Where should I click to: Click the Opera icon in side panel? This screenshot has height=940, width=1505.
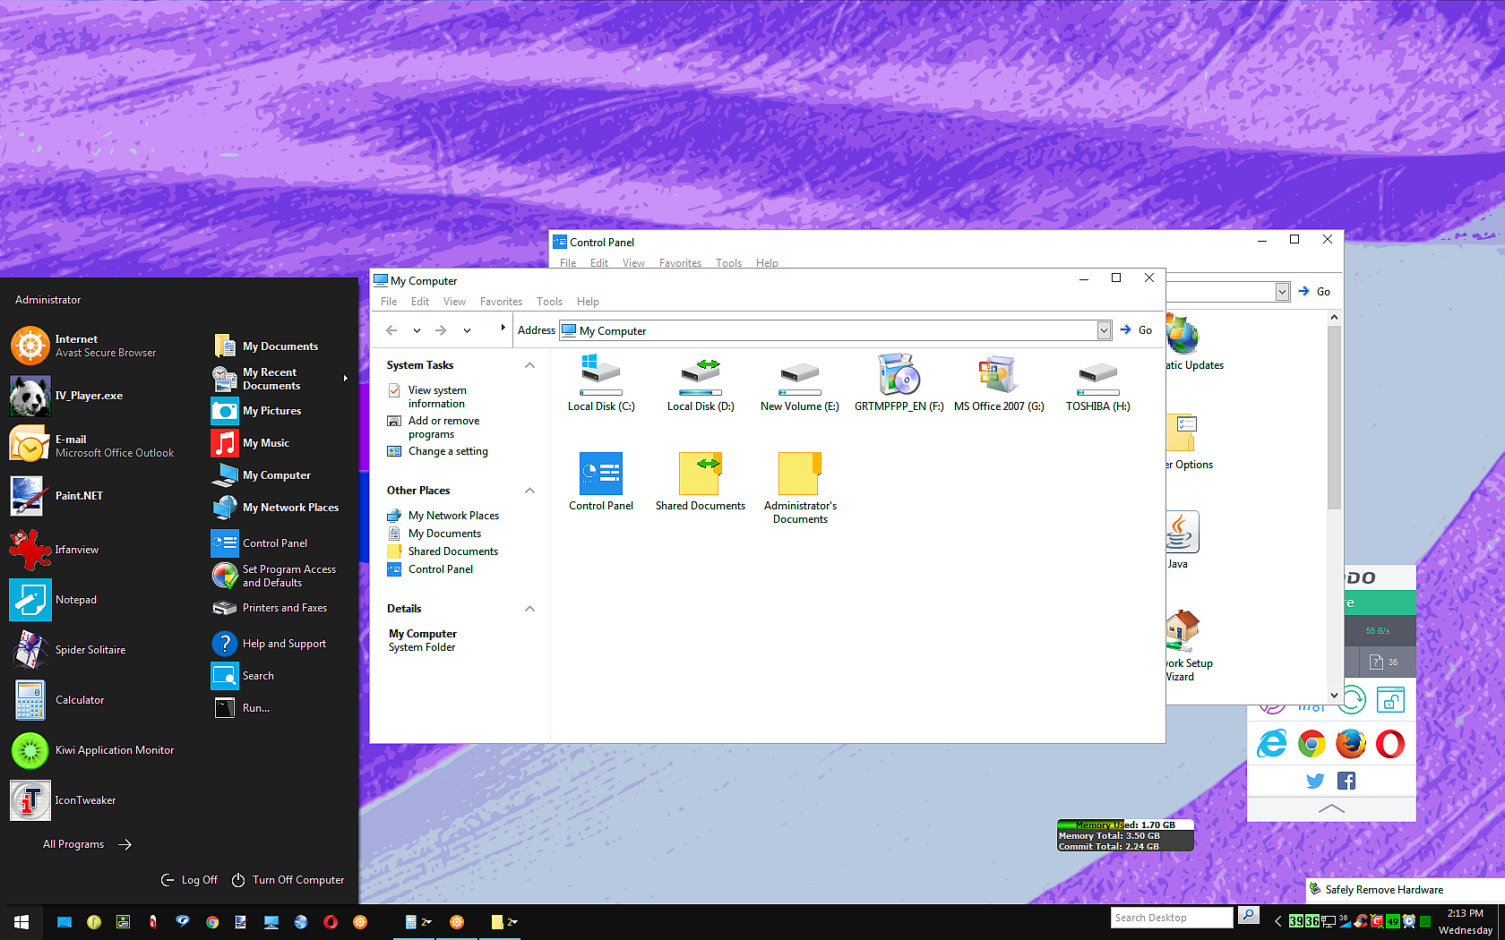[1390, 744]
